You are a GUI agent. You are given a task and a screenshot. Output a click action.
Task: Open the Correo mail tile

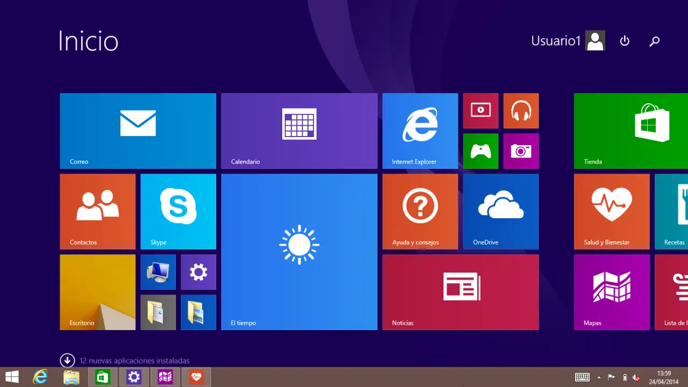(138, 131)
